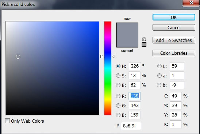The width and height of the screenshot is (200, 134).
Task: Click the new/current color preview swatch
Action: coord(127,35)
